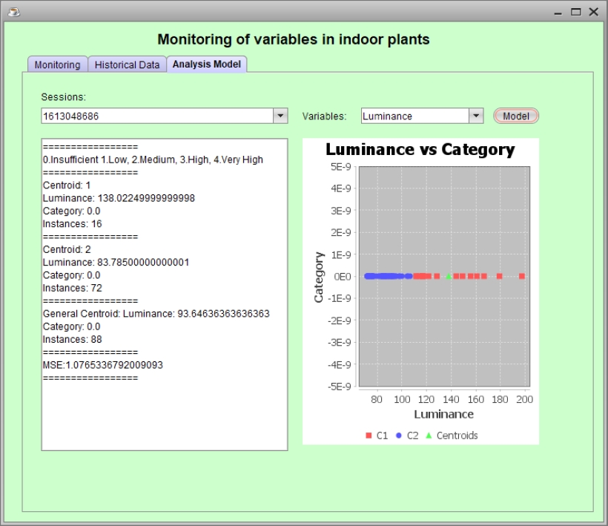The height and width of the screenshot is (526, 608).
Task: Switch to the Monitoring tab
Action: pos(57,65)
